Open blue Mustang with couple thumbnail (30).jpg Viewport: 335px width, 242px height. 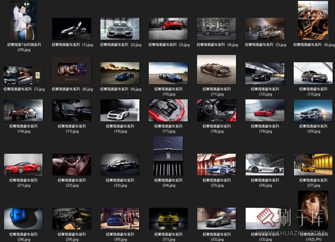click(120, 218)
